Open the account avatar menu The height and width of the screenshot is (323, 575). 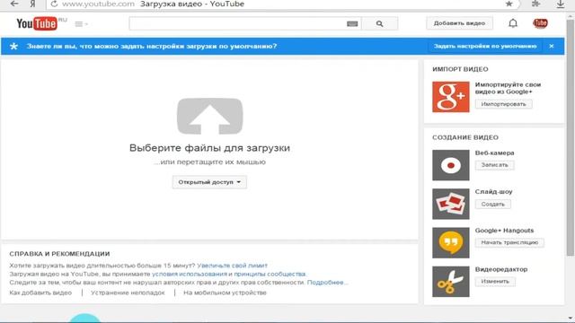click(540, 23)
